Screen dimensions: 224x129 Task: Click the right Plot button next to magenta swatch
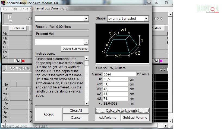pyautogui.click(x=156, y=61)
